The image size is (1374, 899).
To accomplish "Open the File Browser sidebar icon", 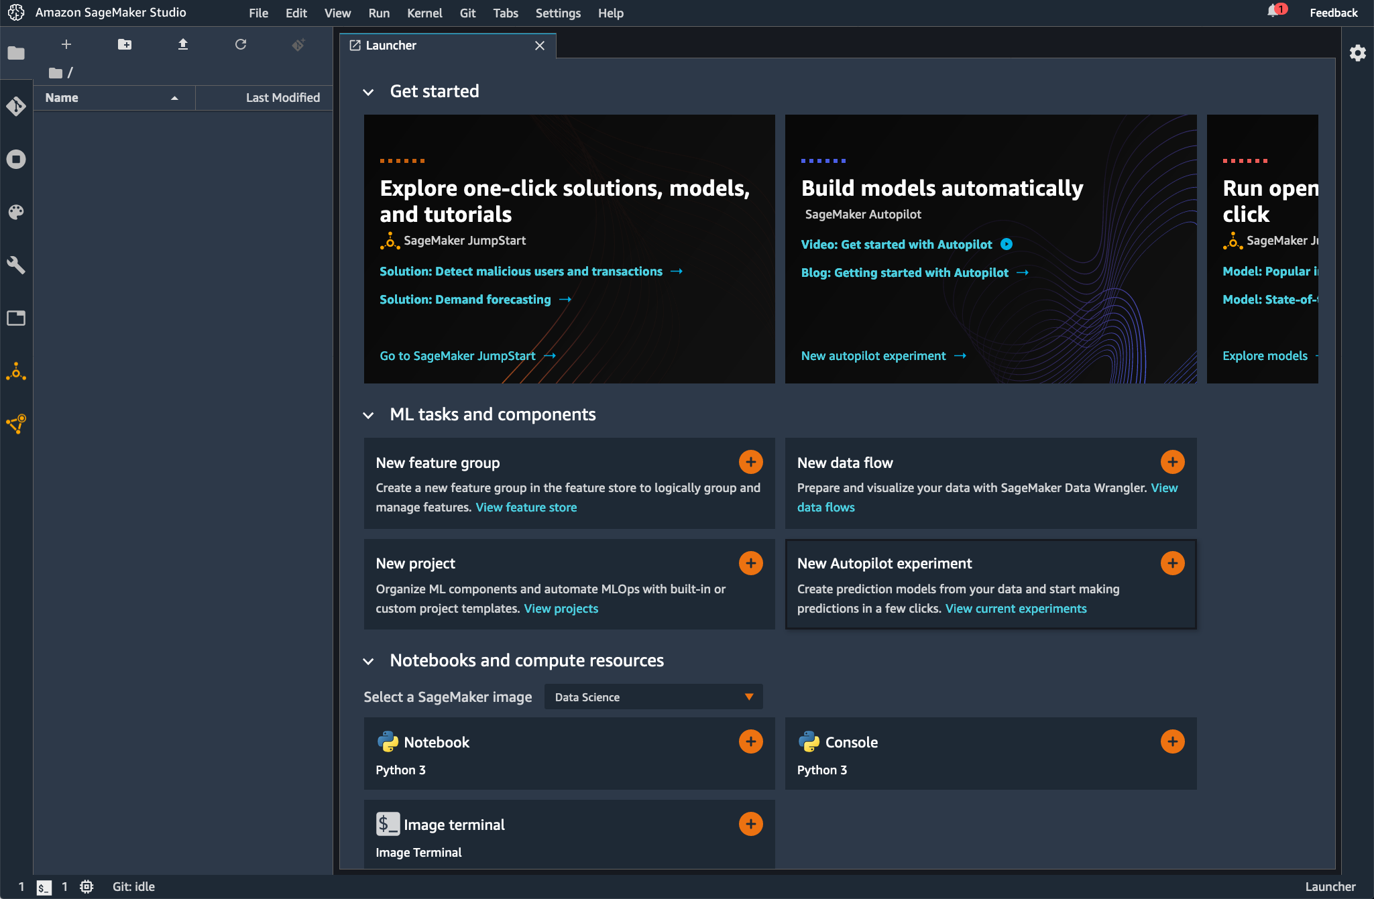I will [16, 53].
